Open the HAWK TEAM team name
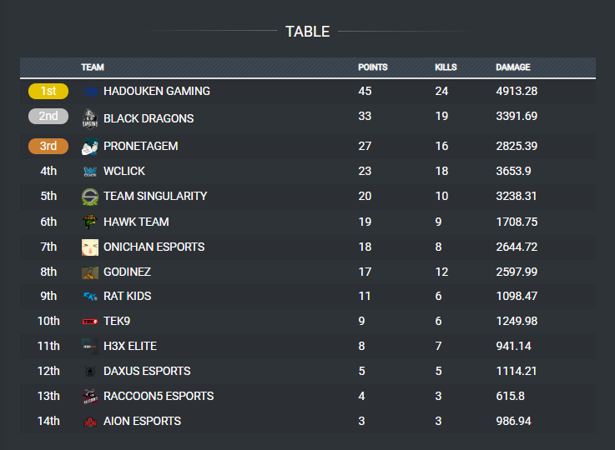 (x=136, y=222)
